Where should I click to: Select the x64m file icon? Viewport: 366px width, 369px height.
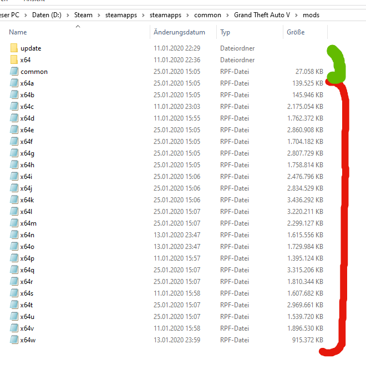pos(14,223)
